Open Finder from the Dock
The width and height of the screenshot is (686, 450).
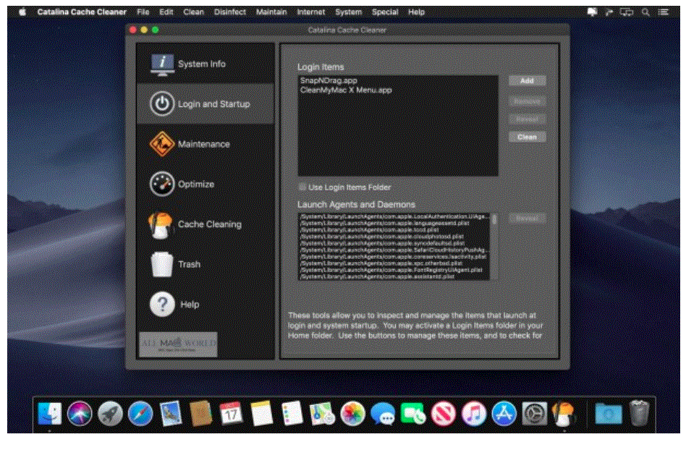coord(49,413)
